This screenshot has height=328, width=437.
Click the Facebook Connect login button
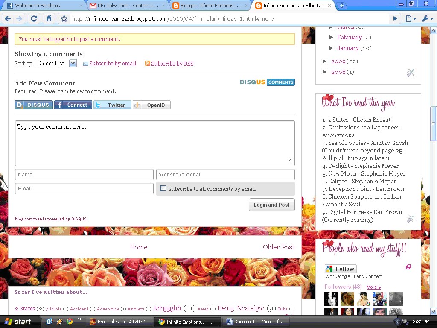click(73, 105)
